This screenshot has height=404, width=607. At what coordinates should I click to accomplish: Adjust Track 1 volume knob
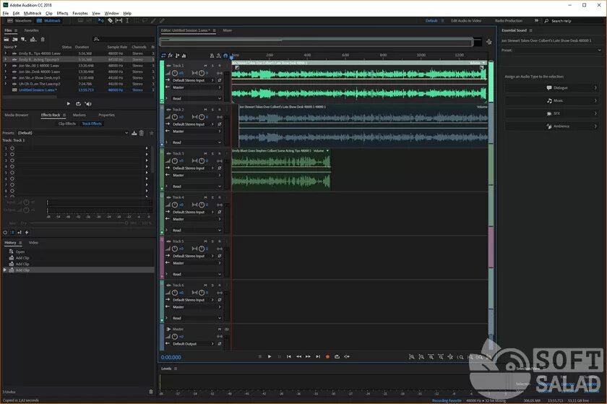tap(175, 73)
